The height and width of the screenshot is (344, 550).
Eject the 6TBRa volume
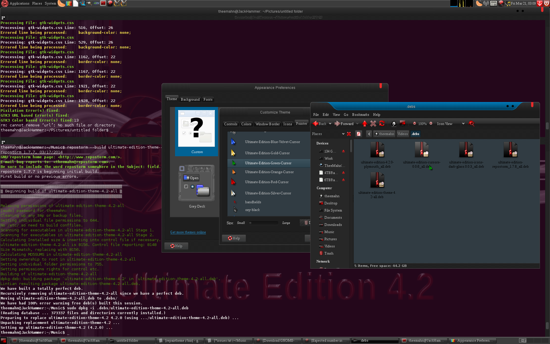pyautogui.click(x=343, y=180)
